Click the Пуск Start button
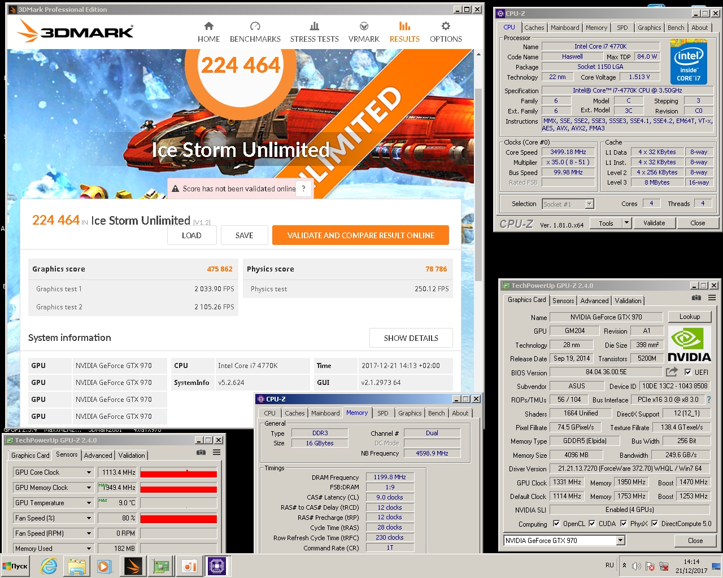 [15, 566]
